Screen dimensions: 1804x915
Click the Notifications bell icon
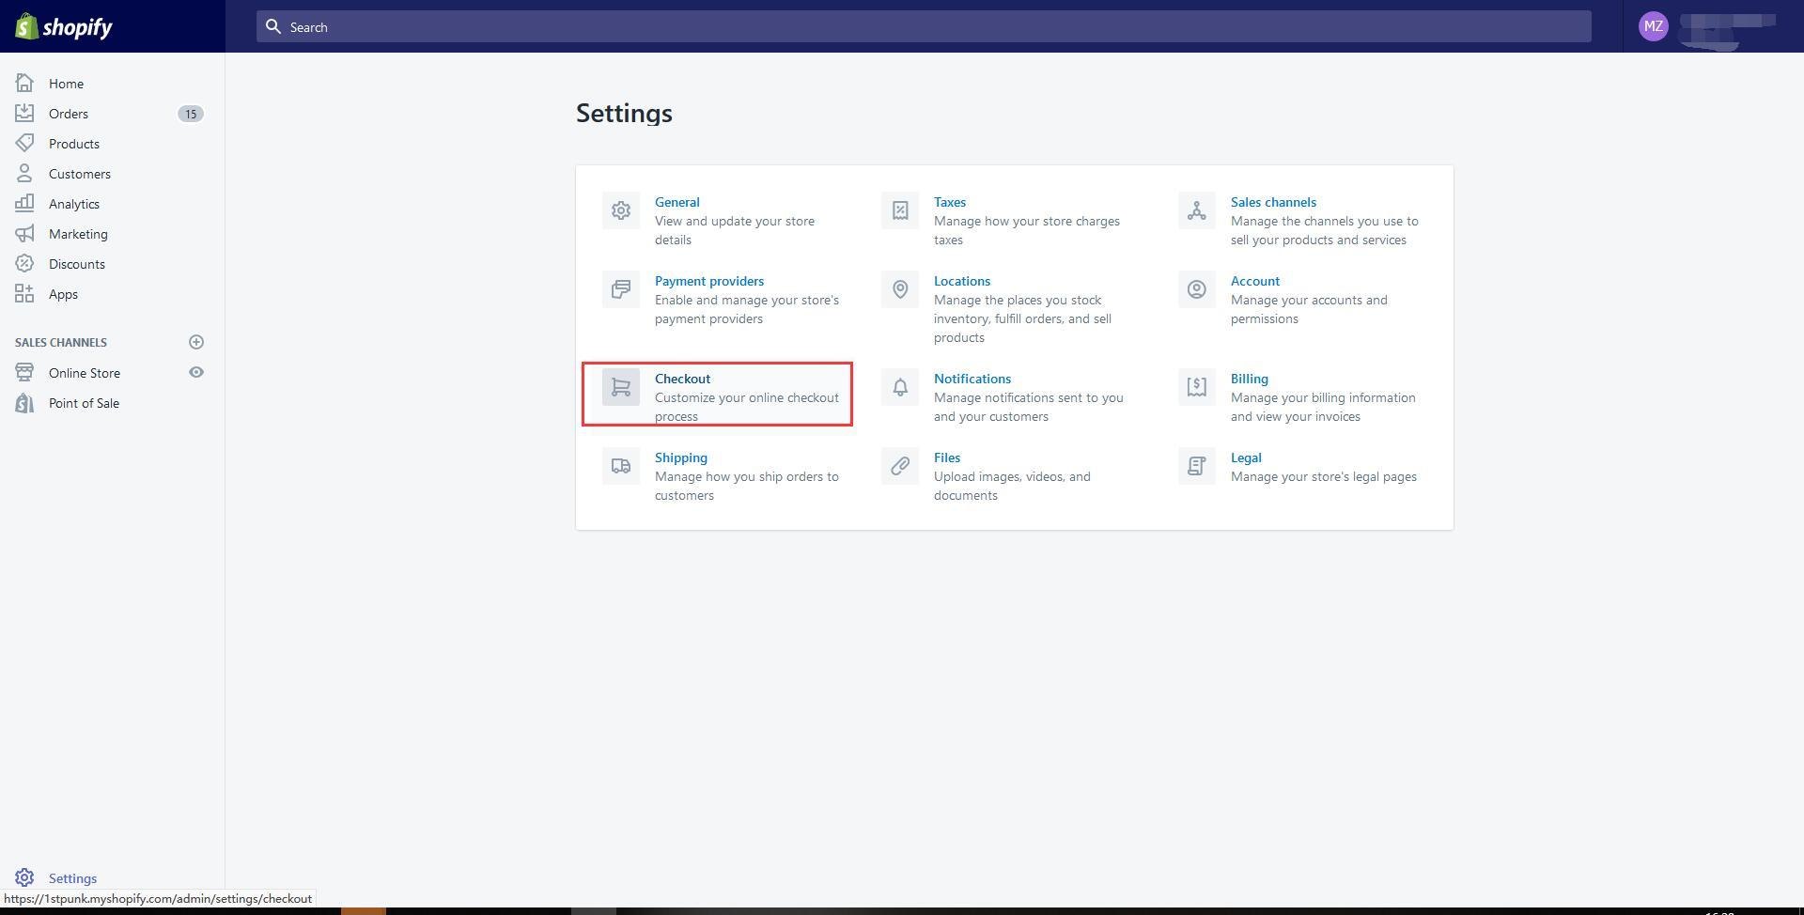900,387
